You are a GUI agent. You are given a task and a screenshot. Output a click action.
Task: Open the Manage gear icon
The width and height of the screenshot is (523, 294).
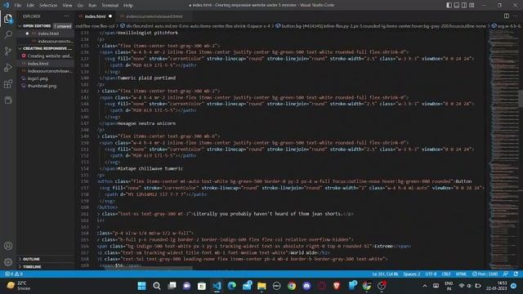pos(8,262)
